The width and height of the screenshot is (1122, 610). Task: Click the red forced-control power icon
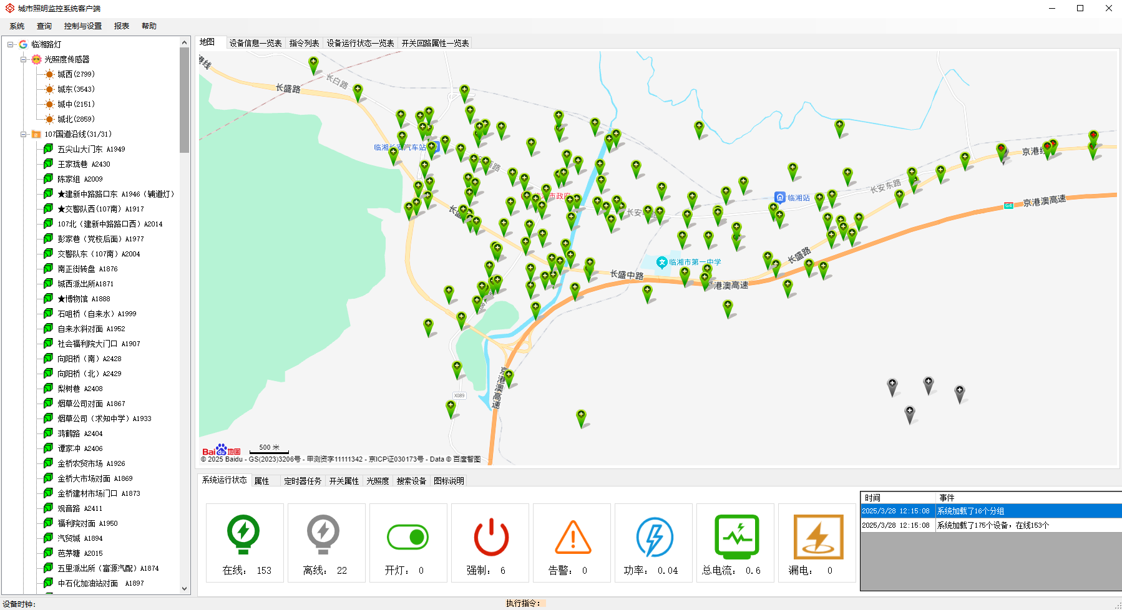491,536
